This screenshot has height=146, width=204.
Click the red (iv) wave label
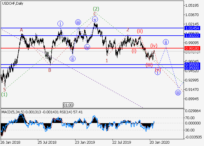coord(154,45)
